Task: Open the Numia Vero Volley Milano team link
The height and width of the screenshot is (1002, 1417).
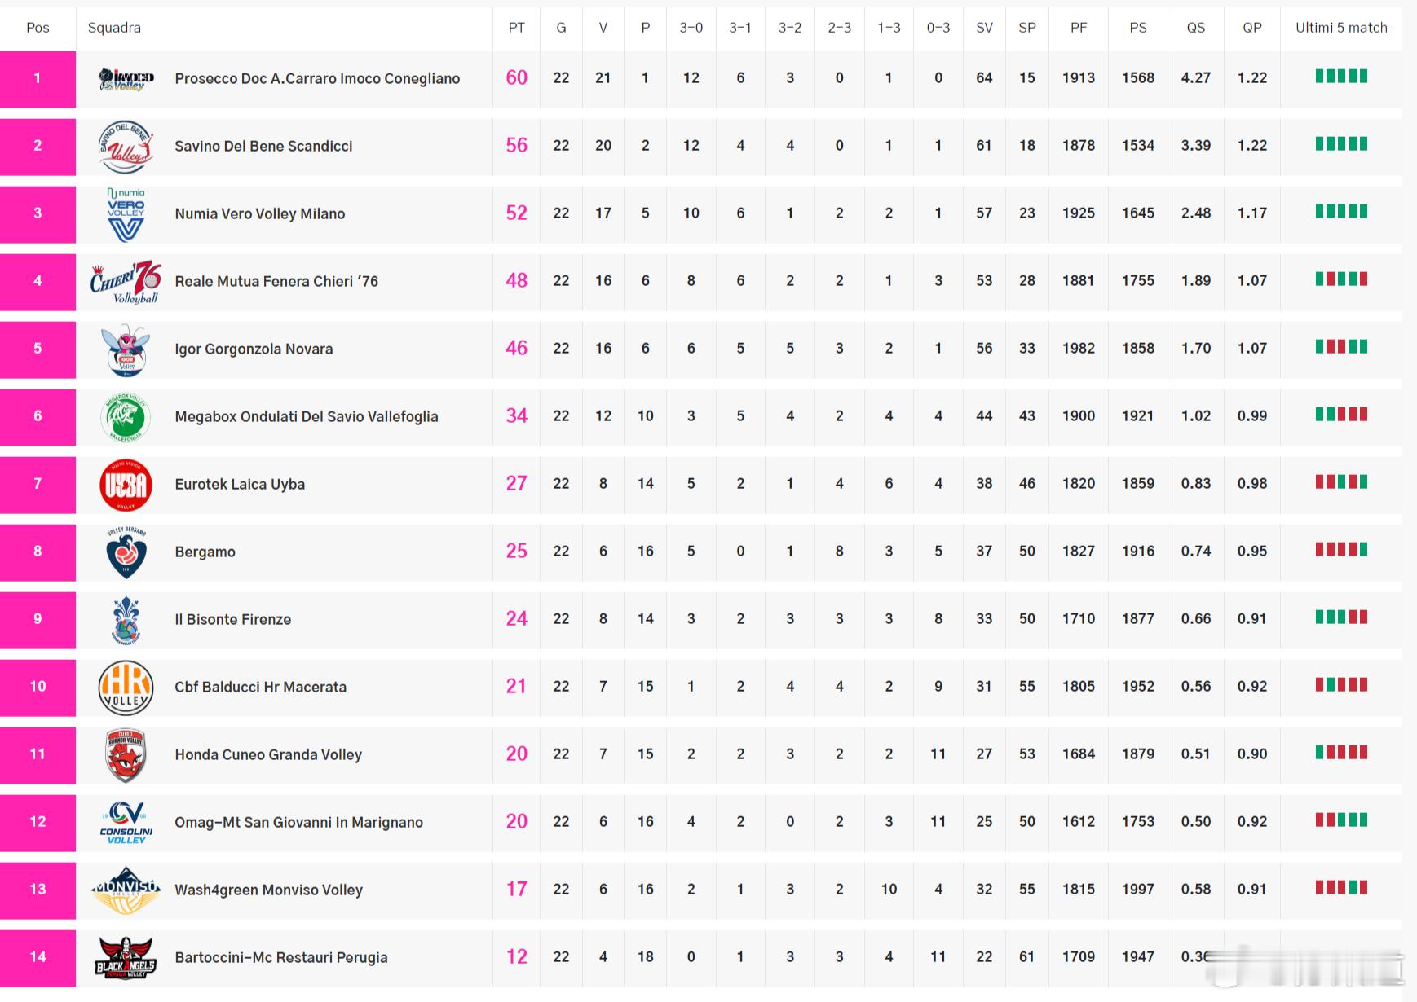Action: (x=259, y=214)
